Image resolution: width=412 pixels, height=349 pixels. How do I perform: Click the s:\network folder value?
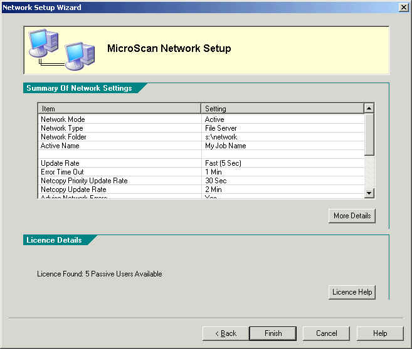point(221,137)
